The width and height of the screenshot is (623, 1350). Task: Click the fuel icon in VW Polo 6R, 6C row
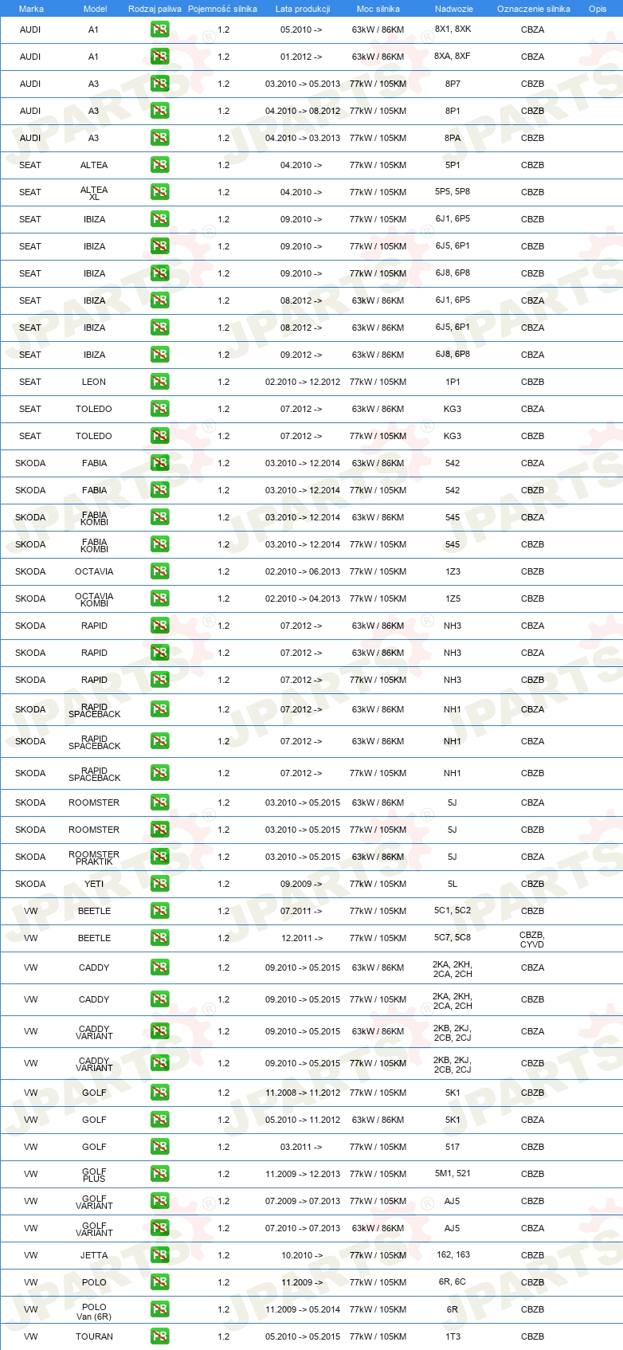[x=159, y=1282]
